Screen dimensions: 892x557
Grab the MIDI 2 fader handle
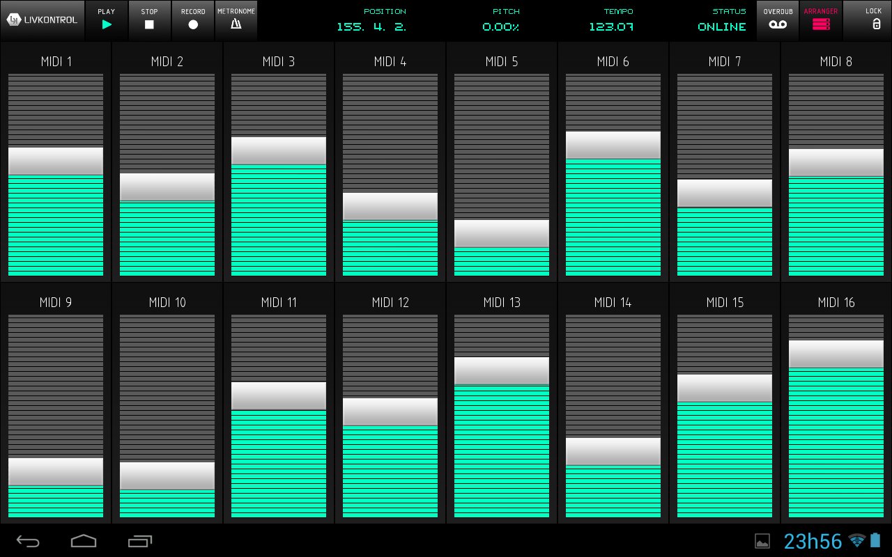(x=167, y=187)
